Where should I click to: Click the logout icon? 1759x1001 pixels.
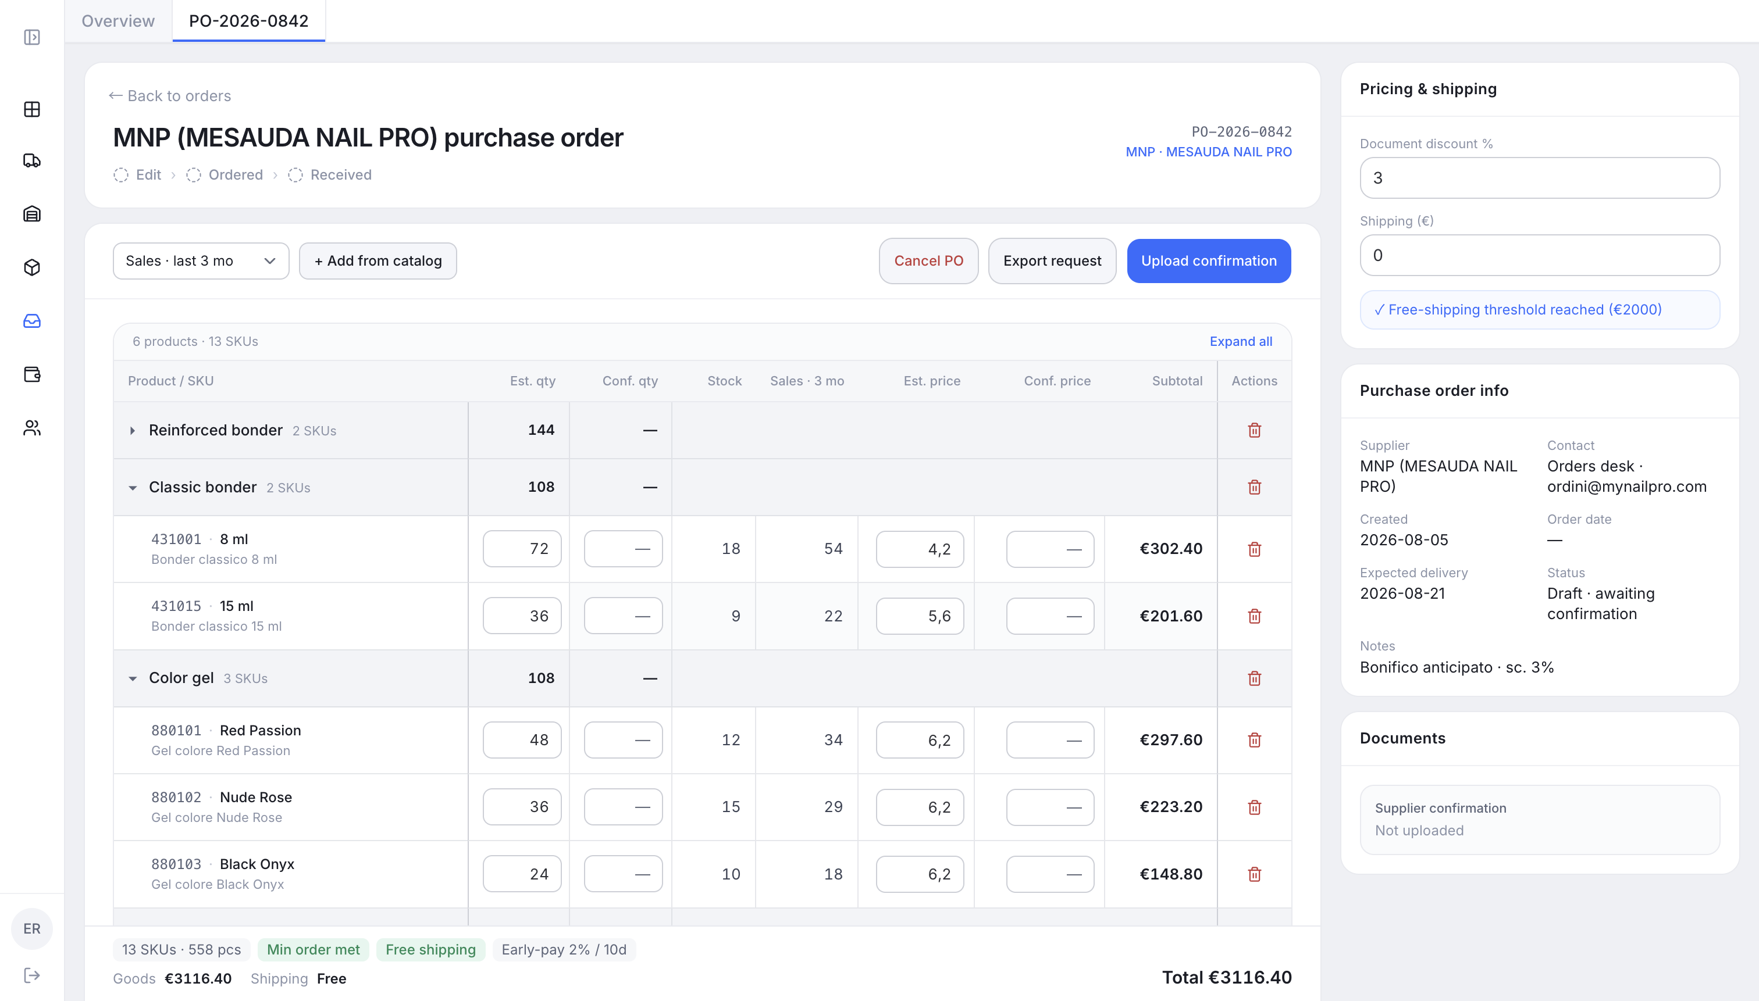click(31, 975)
